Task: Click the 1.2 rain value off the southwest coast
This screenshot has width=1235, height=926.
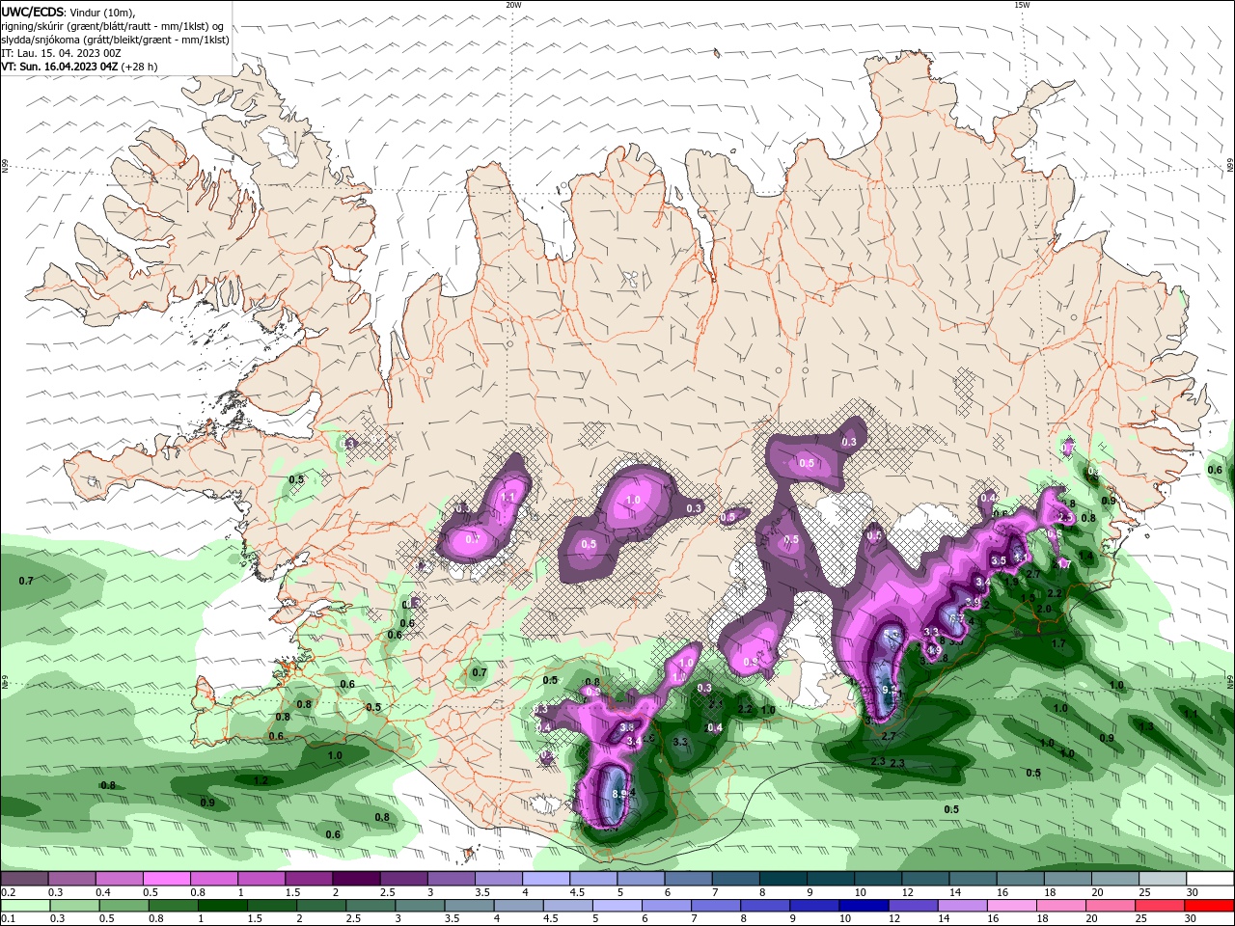Action: pyautogui.click(x=261, y=780)
